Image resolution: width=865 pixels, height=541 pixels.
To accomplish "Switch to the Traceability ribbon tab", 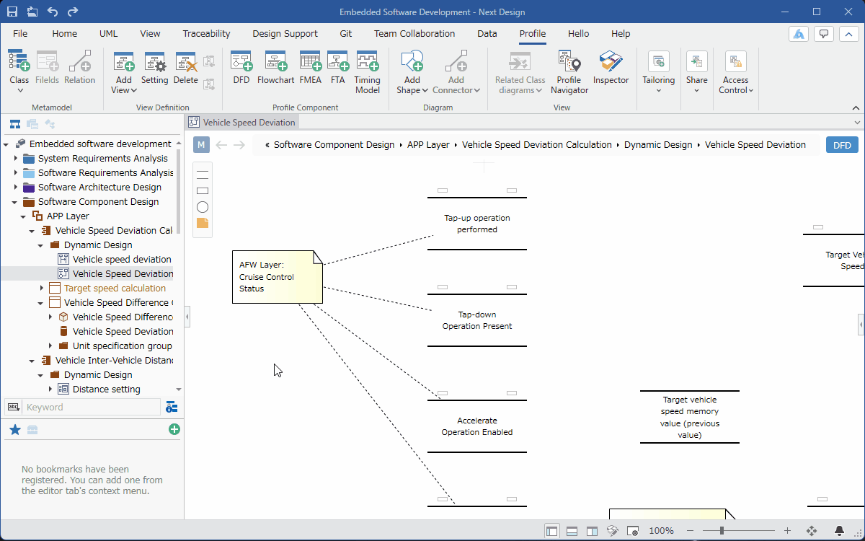I will [x=206, y=33].
